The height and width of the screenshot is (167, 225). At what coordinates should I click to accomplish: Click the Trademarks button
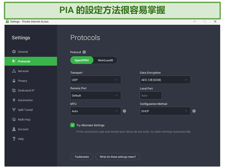tap(82, 157)
